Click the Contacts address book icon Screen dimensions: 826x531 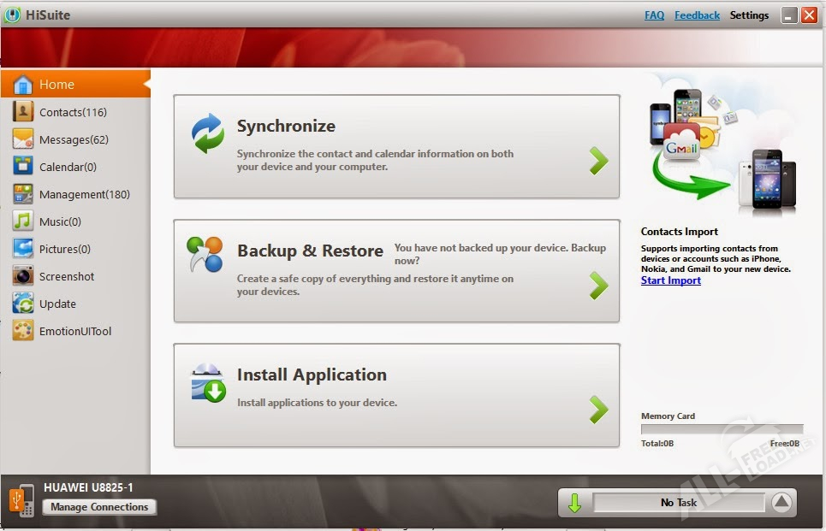click(23, 112)
